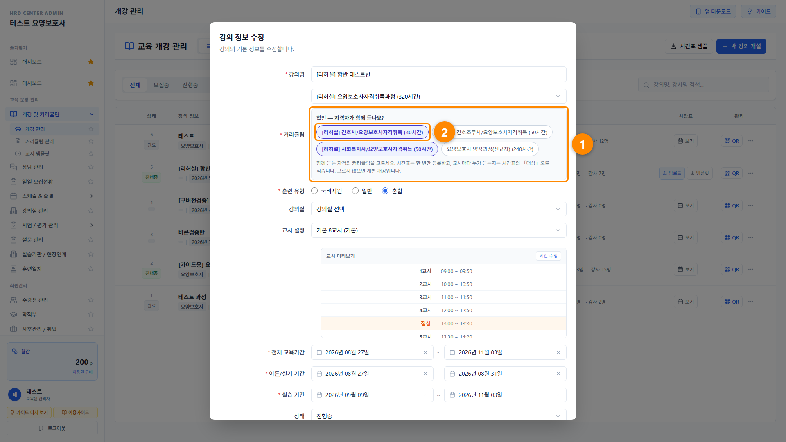The image size is (786, 442).
Task: Click 템플릿 timetable button
Action: point(699,173)
